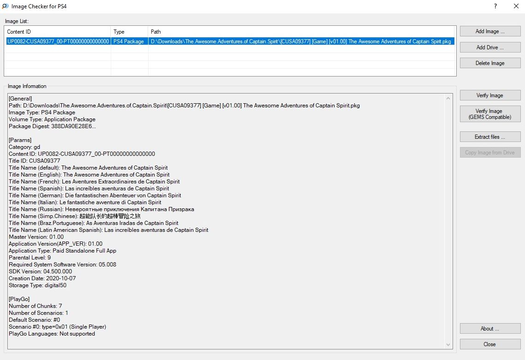
Task: Click the Extract files ... button
Action: pyautogui.click(x=490, y=137)
